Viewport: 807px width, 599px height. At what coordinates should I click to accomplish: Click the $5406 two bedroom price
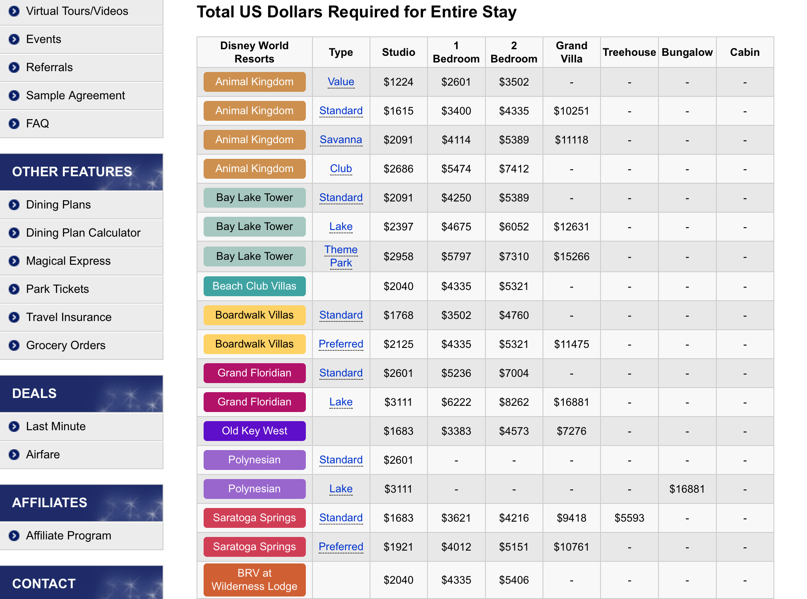[514, 580]
